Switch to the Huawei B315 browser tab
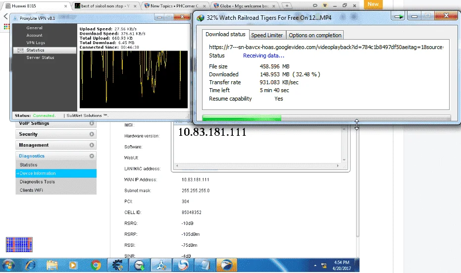Image resolution: width=461 pixels, height=273 pixels. (35, 6)
